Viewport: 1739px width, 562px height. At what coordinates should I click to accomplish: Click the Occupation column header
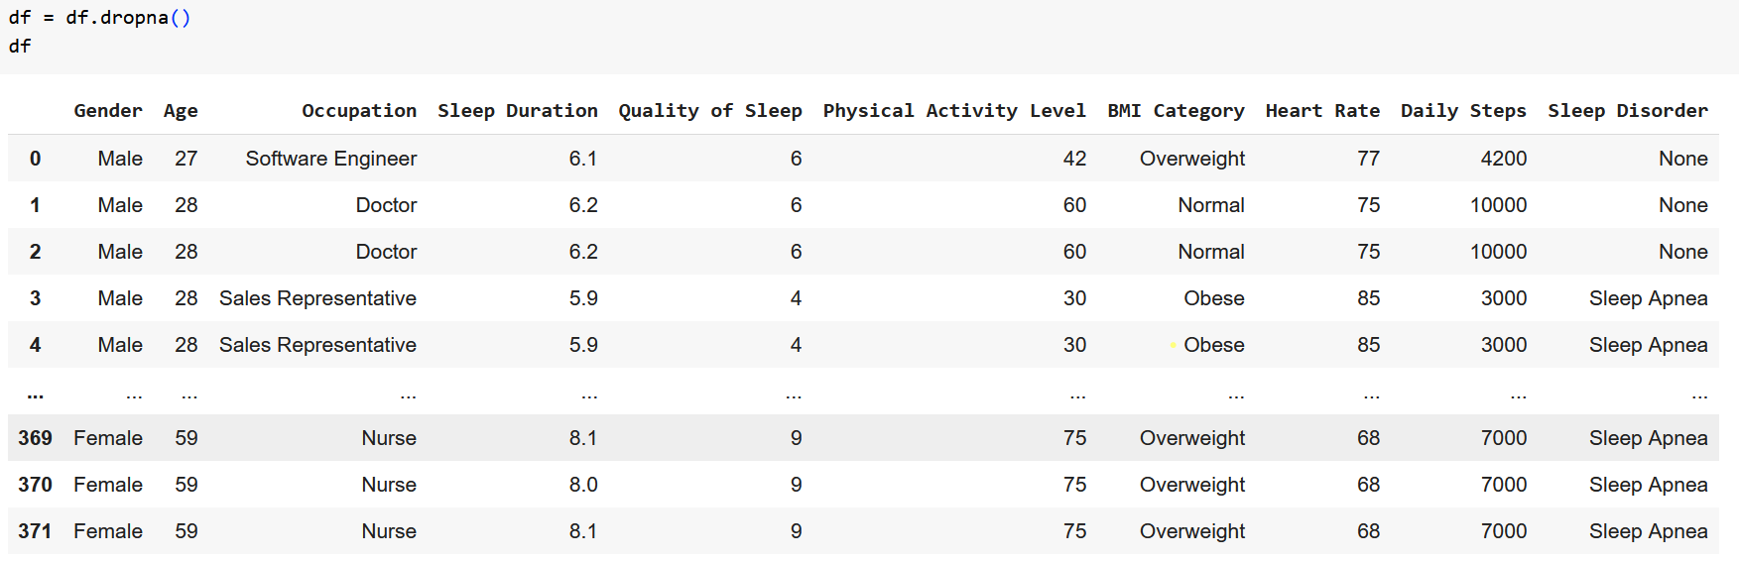(x=359, y=111)
